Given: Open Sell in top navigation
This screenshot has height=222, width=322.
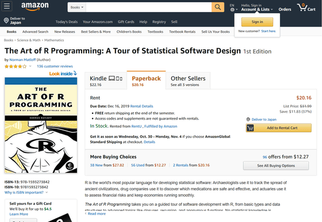Looking at the screenshot, I should pyautogui.click(x=174, y=22).
